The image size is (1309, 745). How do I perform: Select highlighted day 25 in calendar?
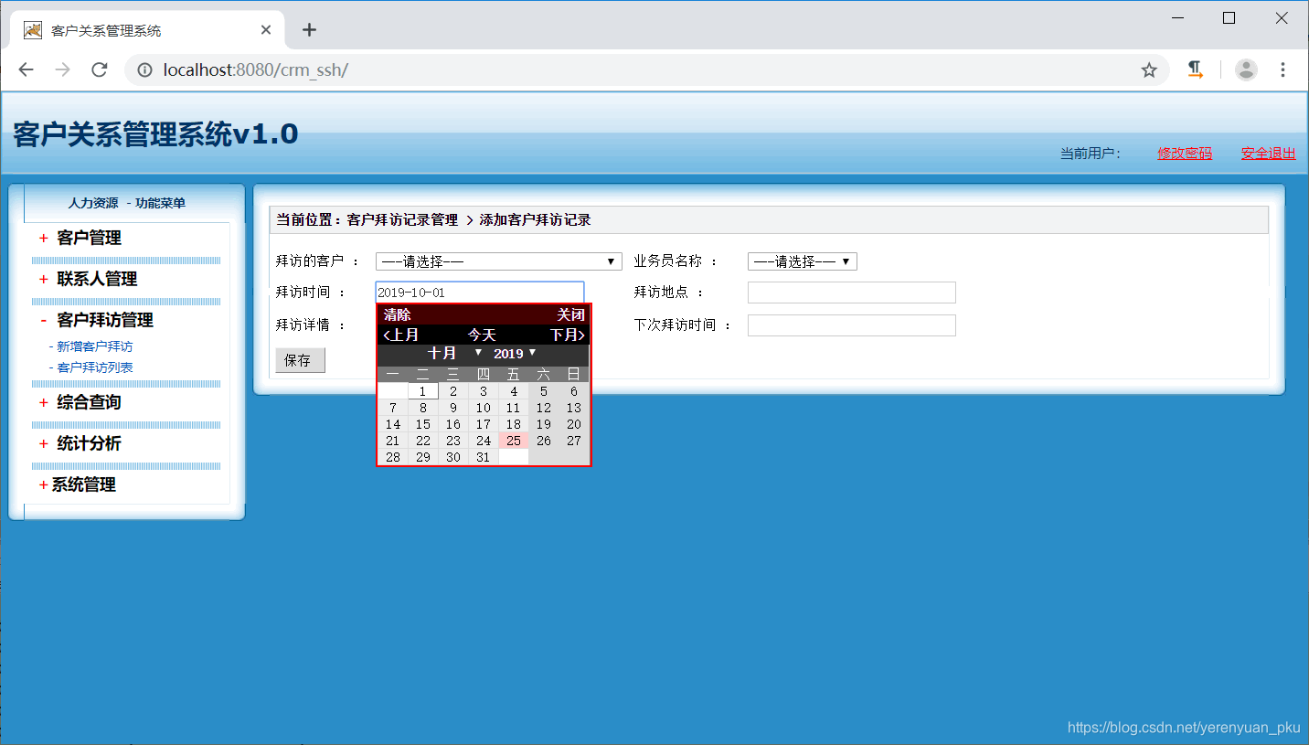coord(514,441)
